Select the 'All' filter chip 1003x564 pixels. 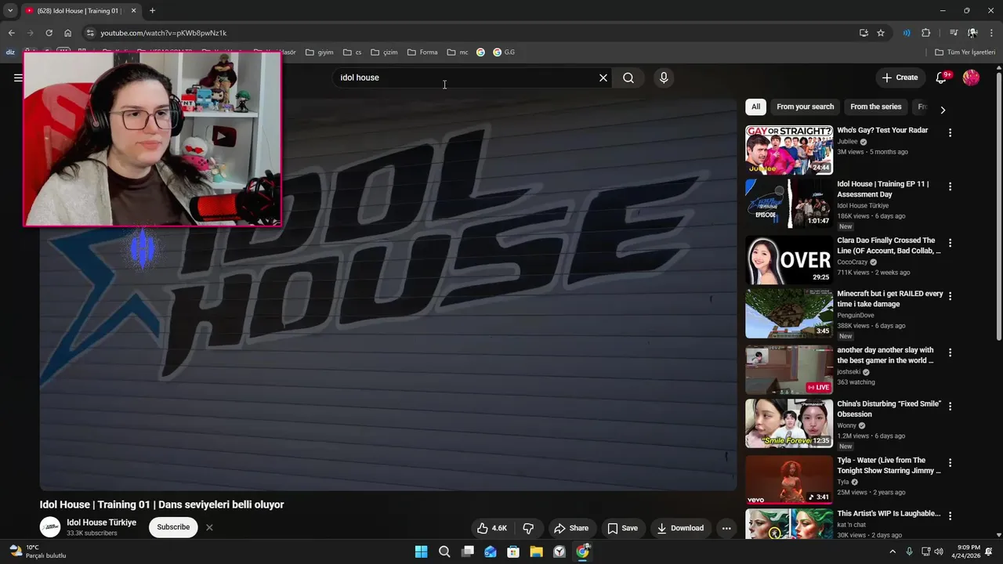coord(755,107)
